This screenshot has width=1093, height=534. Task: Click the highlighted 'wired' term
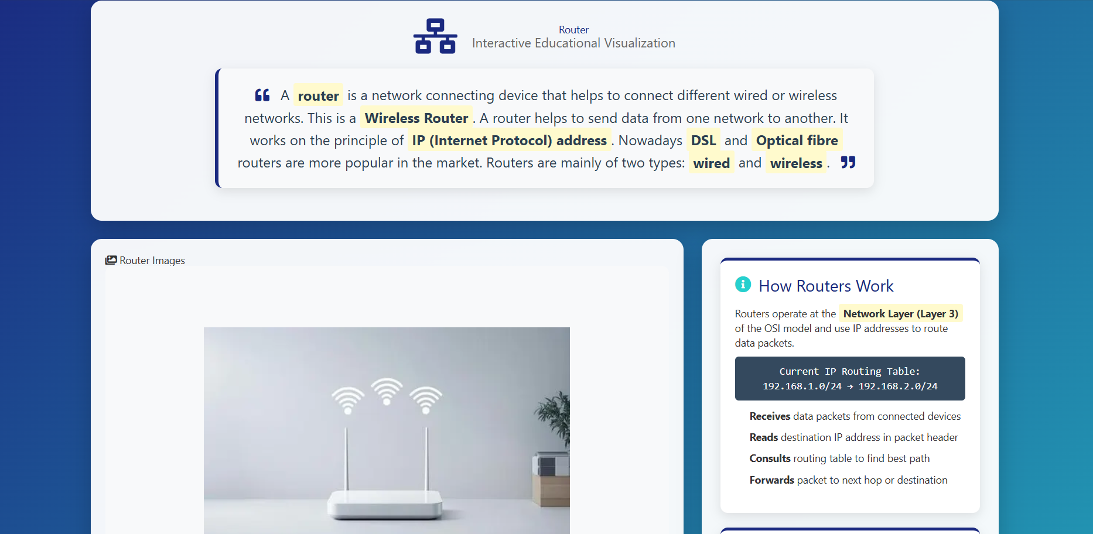(x=711, y=163)
